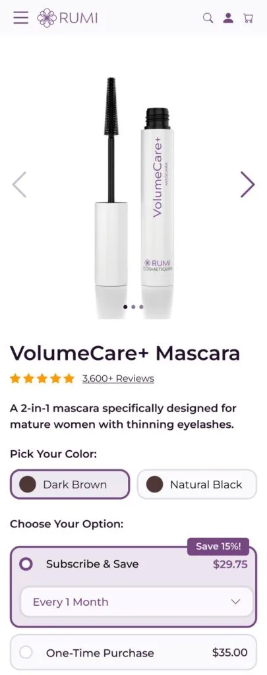Choose the Natural Black color button
The height and width of the screenshot is (675, 267).
point(197,484)
